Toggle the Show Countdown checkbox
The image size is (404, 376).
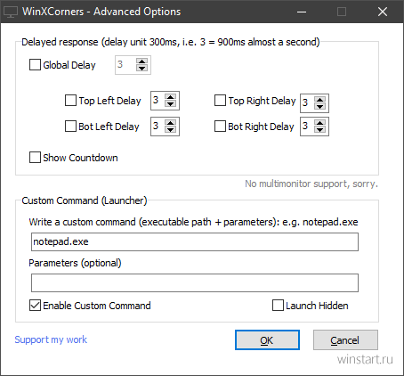coord(35,158)
